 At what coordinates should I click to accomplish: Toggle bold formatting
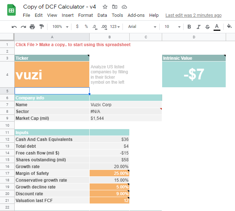(189, 27)
